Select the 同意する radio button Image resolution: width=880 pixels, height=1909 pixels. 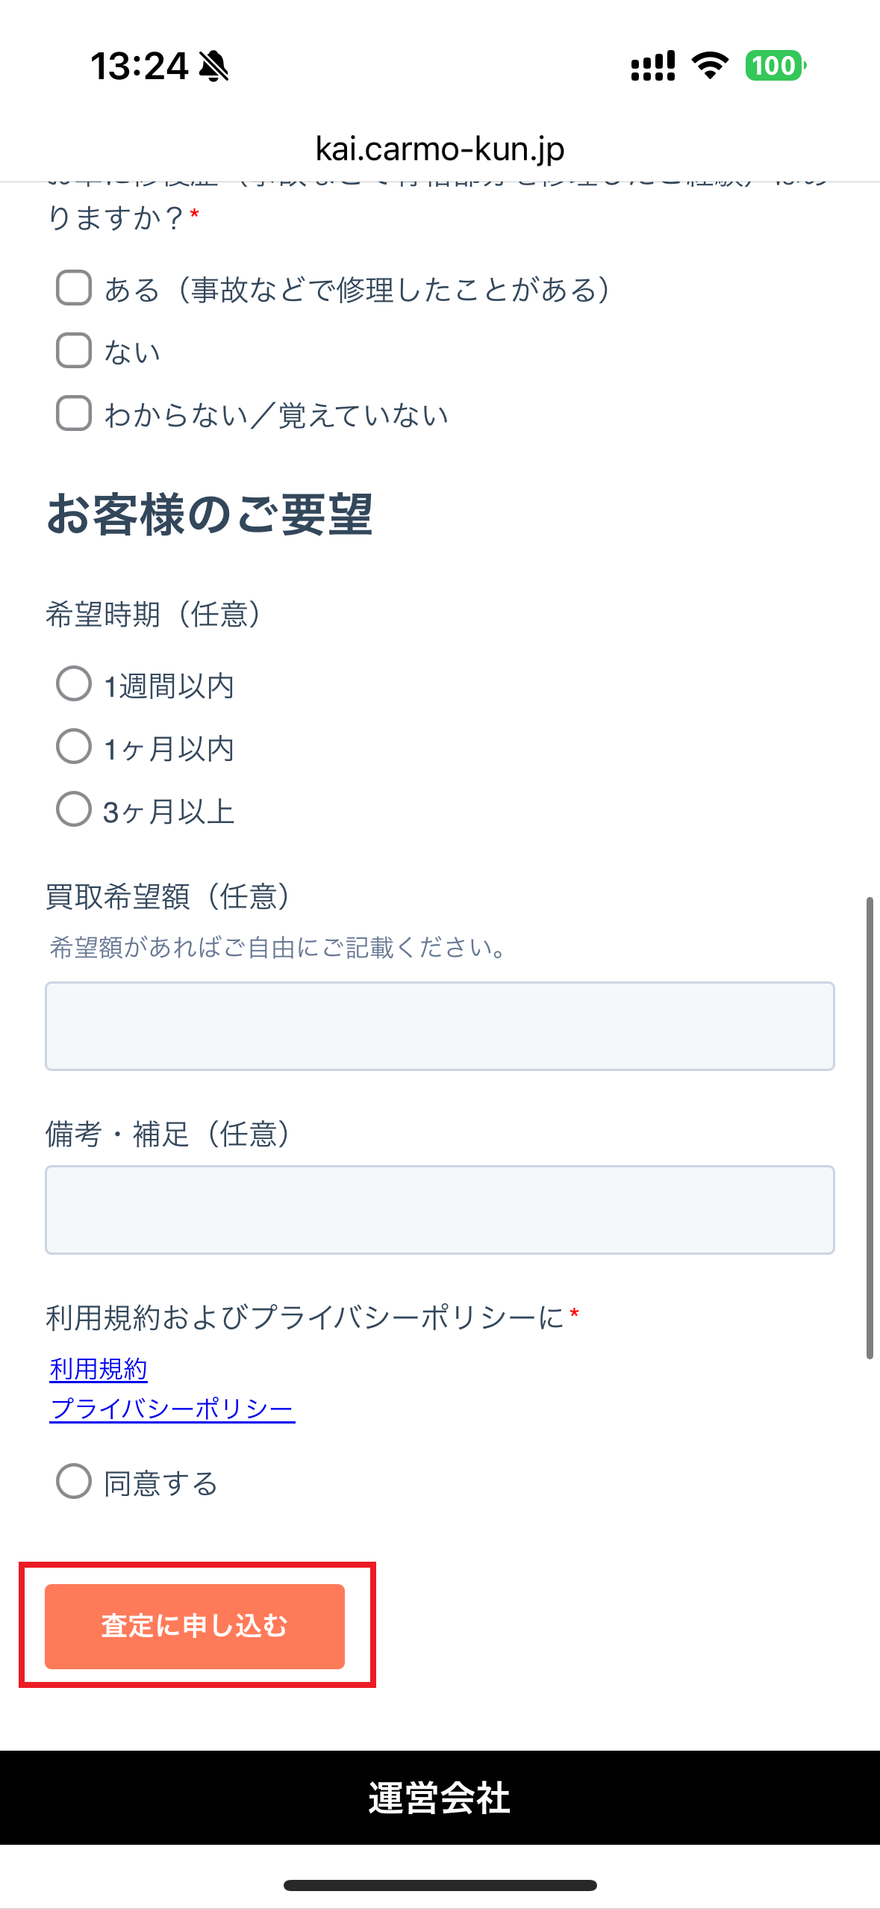(x=74, y=1482)
